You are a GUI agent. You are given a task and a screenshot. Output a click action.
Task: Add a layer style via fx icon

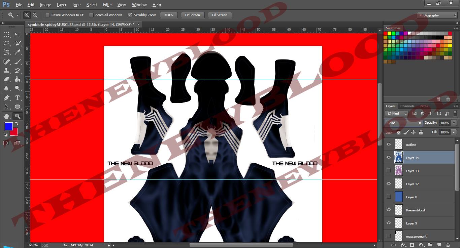click(x=403, y=245)
